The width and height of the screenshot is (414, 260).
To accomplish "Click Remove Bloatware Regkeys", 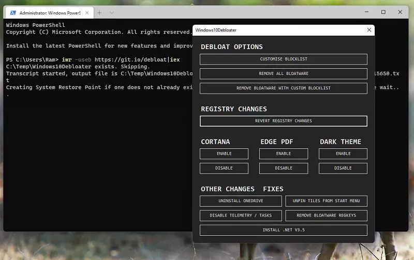I will (x=326, y=216).
